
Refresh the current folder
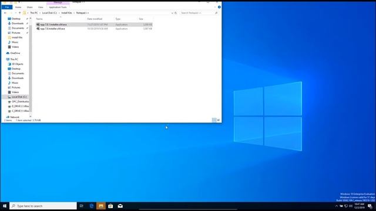(x=176, y=13)
